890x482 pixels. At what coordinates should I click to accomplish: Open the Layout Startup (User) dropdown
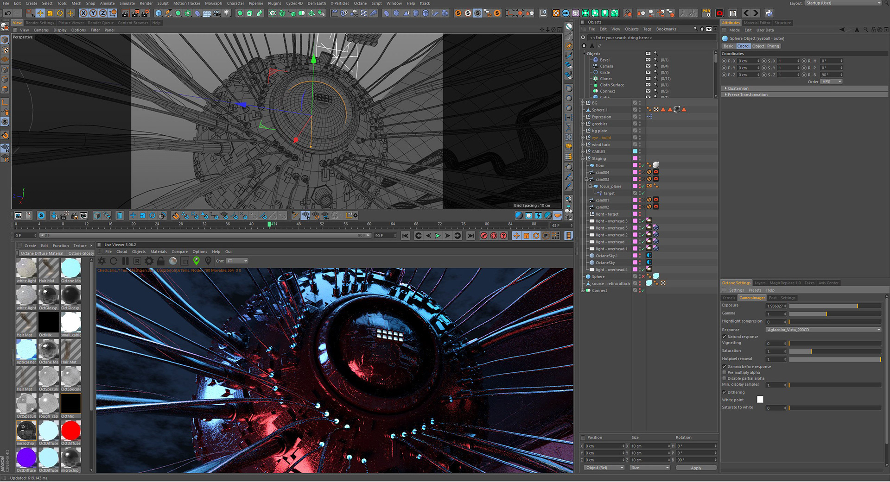coord(843,3)
